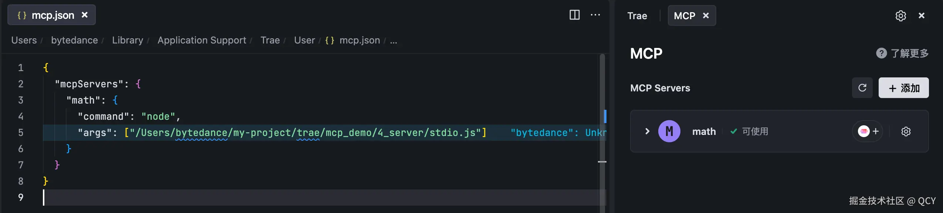The image size is (943, 213).
Task: Open the breadcrumb ellipsis after mcp.json
Action: tap(393, 41)
